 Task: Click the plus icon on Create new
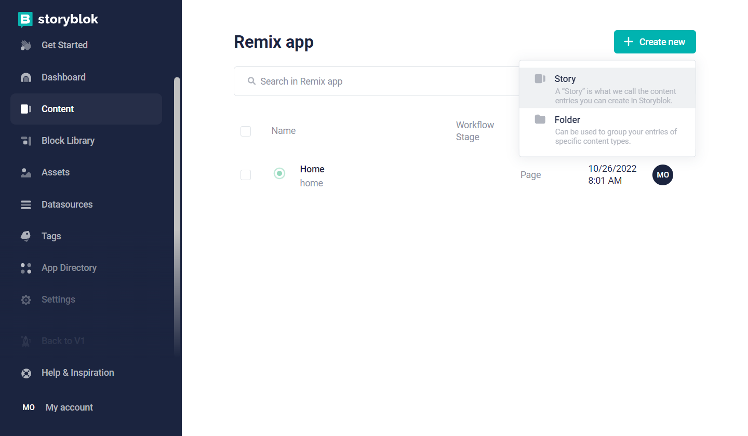(x=629, y=42)
